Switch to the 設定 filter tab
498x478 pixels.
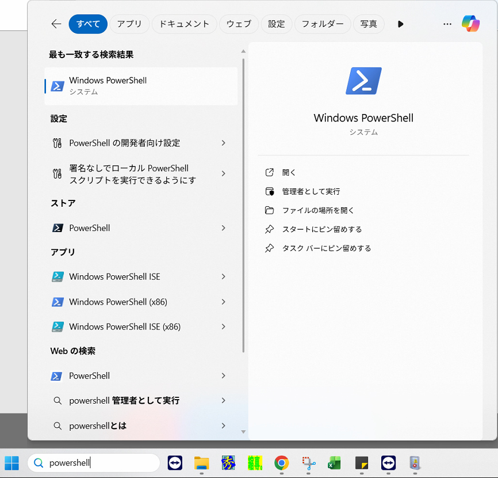pos(277,24)
